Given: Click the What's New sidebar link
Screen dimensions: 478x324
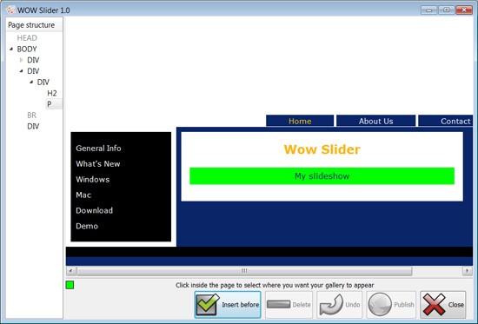Looking at the screenshot, I should tap(98, 163).
